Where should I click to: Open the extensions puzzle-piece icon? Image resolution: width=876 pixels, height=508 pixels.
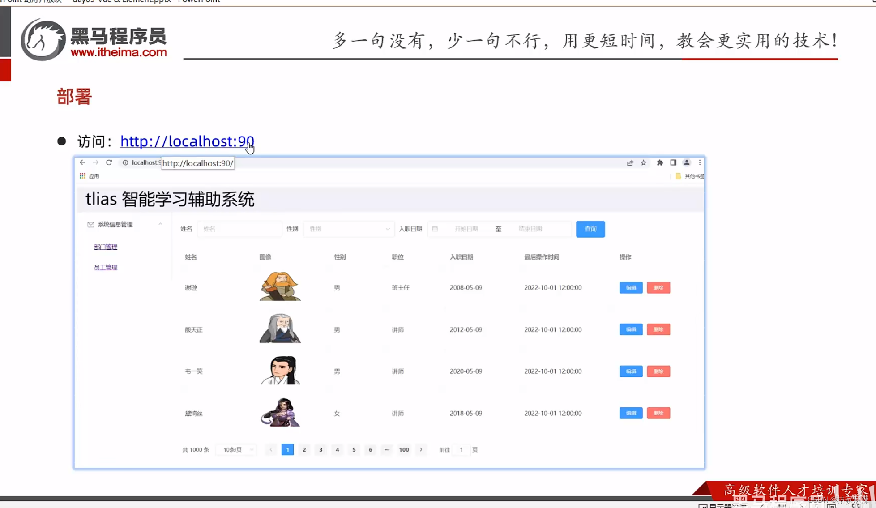pyautogui.click(x=659, y=162)
